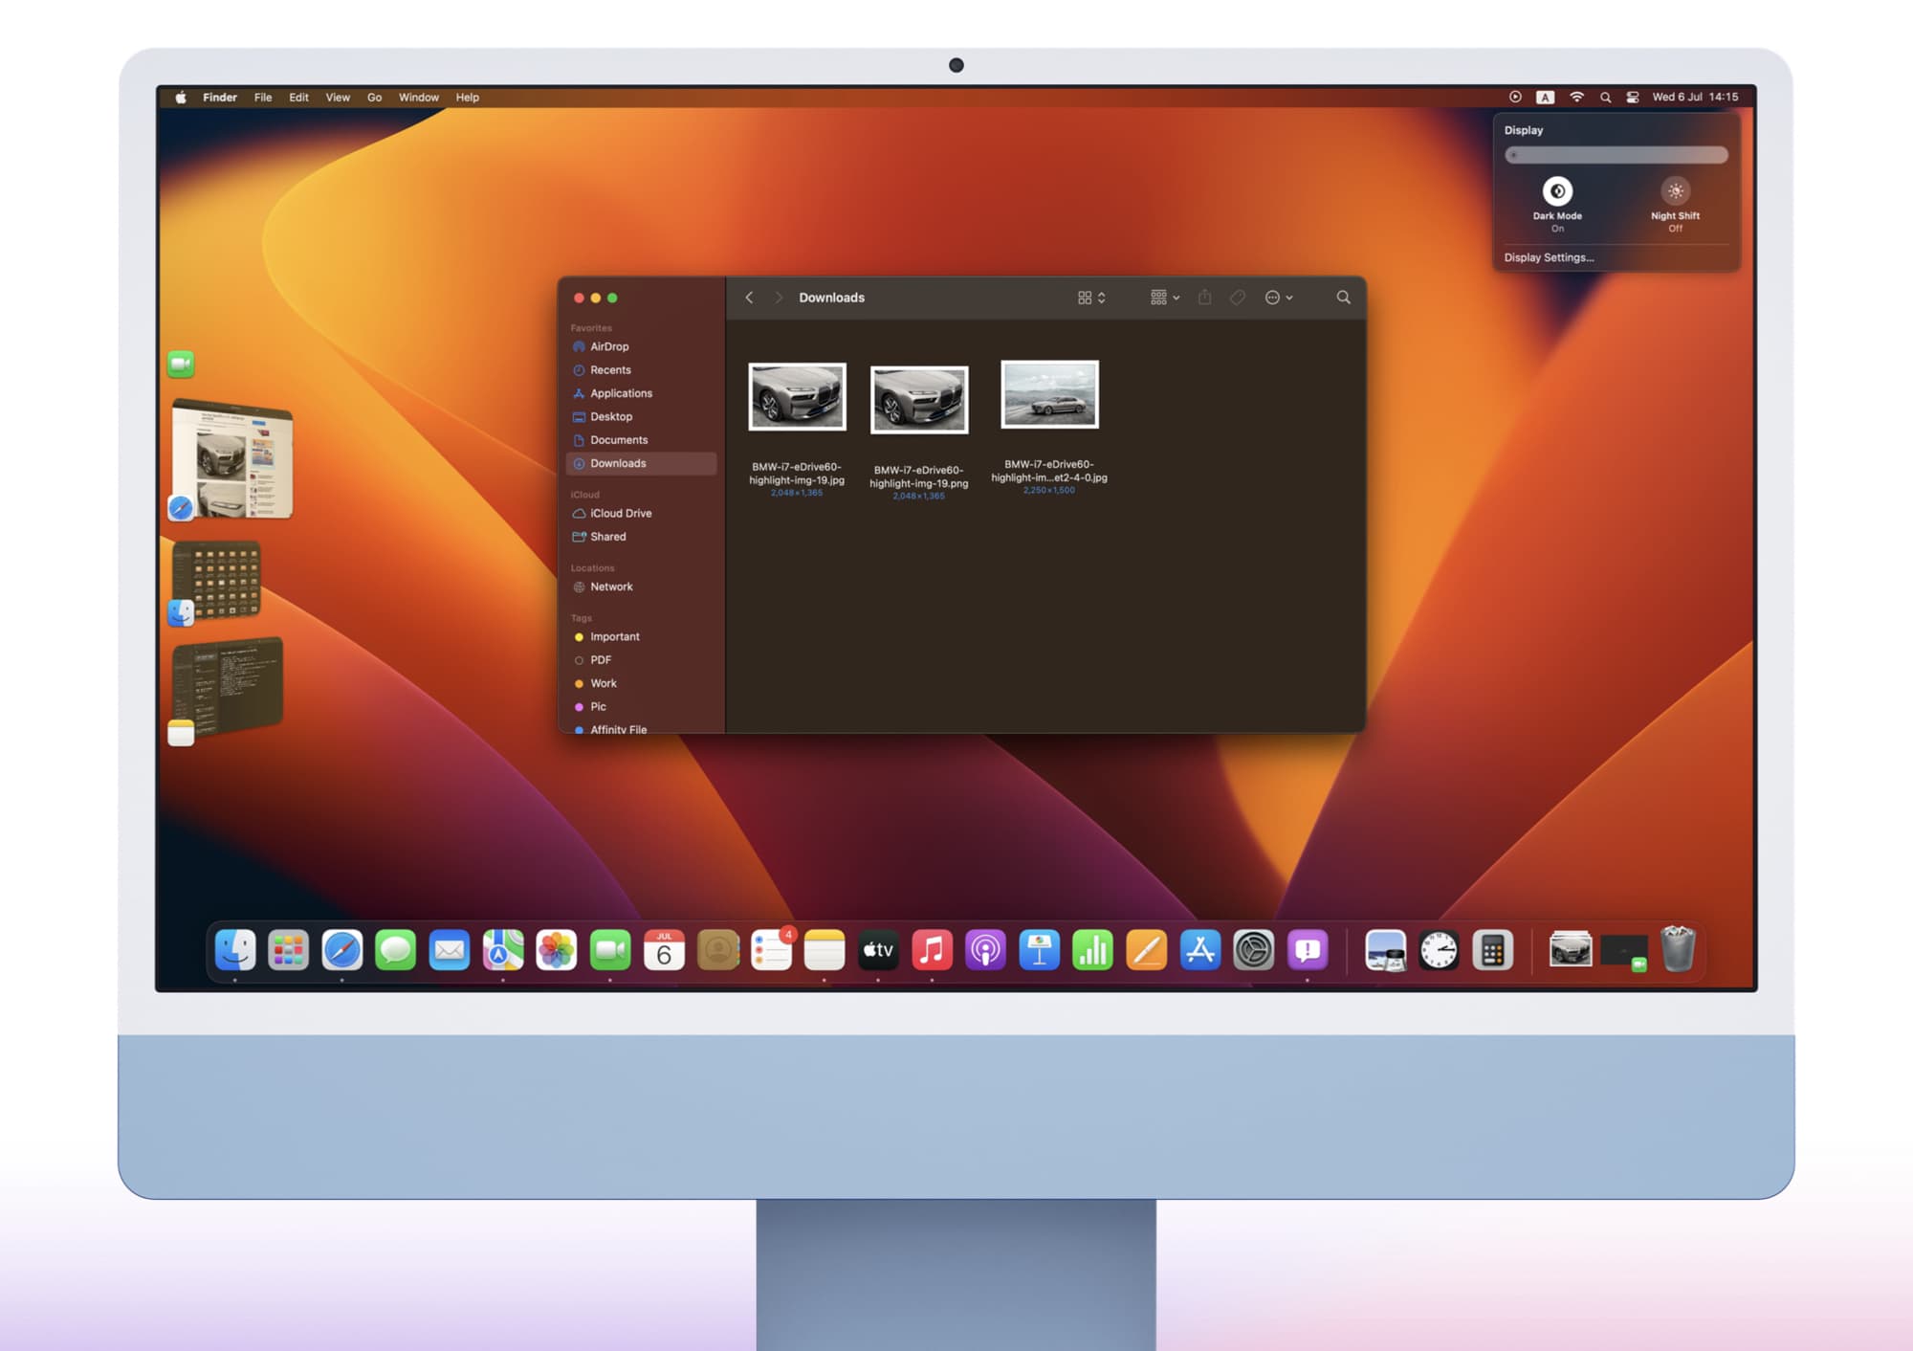
Task: Launch Photos app in the Dock
Action: click(x=556, y=950)
